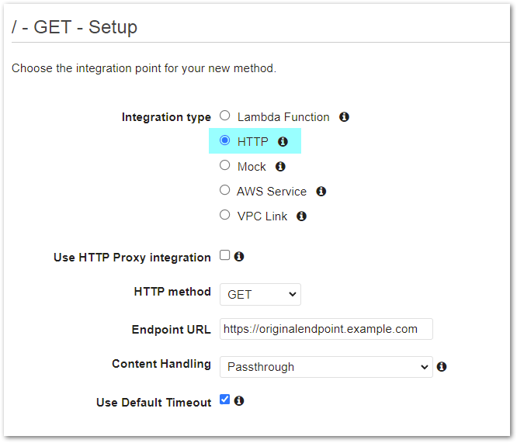Click into the Endpoint URL field

pyautogui.click(x=326, y=329)
